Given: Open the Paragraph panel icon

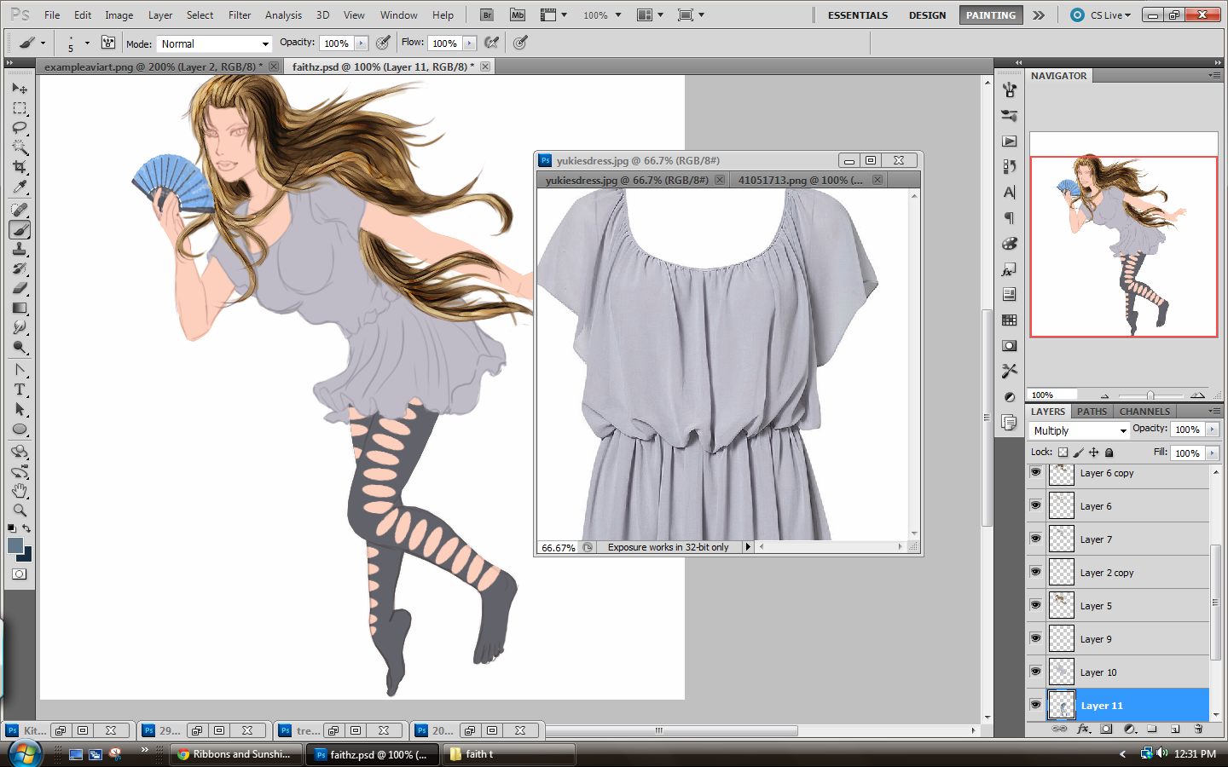Looking at the screenshot, I should (x=1010, y=218).
